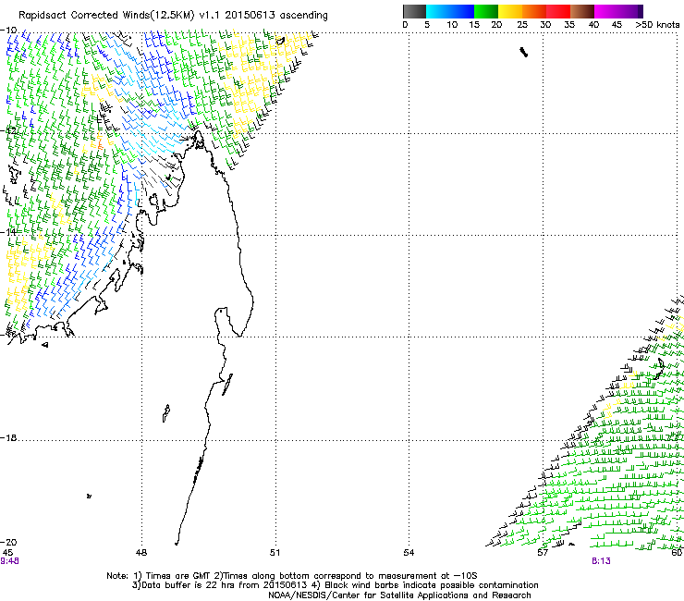Click the '54' longitude axis label
The height and width of the screenshot is (601, 684).
pos(409,553)
